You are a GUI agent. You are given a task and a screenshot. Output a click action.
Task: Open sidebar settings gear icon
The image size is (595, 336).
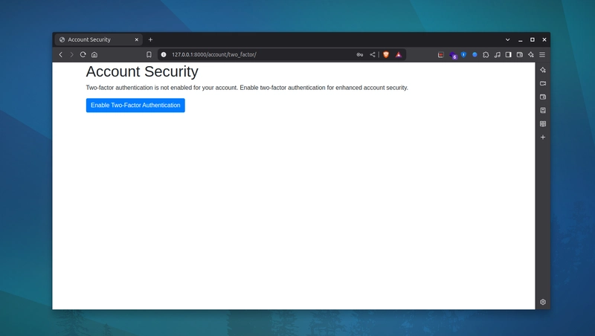pyautogui.click(x=543, y=302)
